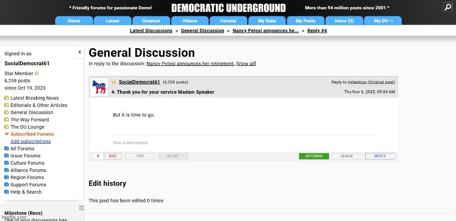Screen dimensions: 456x221
Task: Open the My DU dropdown menu
Action: click(383, 21)
